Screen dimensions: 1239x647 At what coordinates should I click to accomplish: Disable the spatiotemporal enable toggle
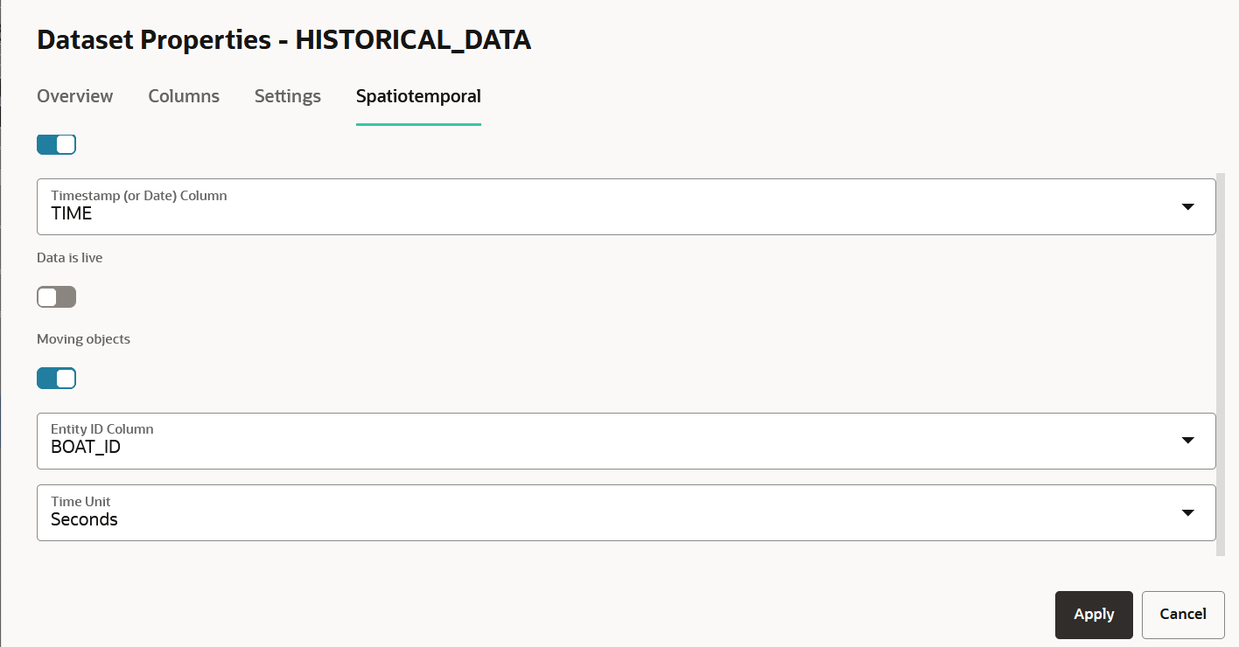(x=56, y=143)
